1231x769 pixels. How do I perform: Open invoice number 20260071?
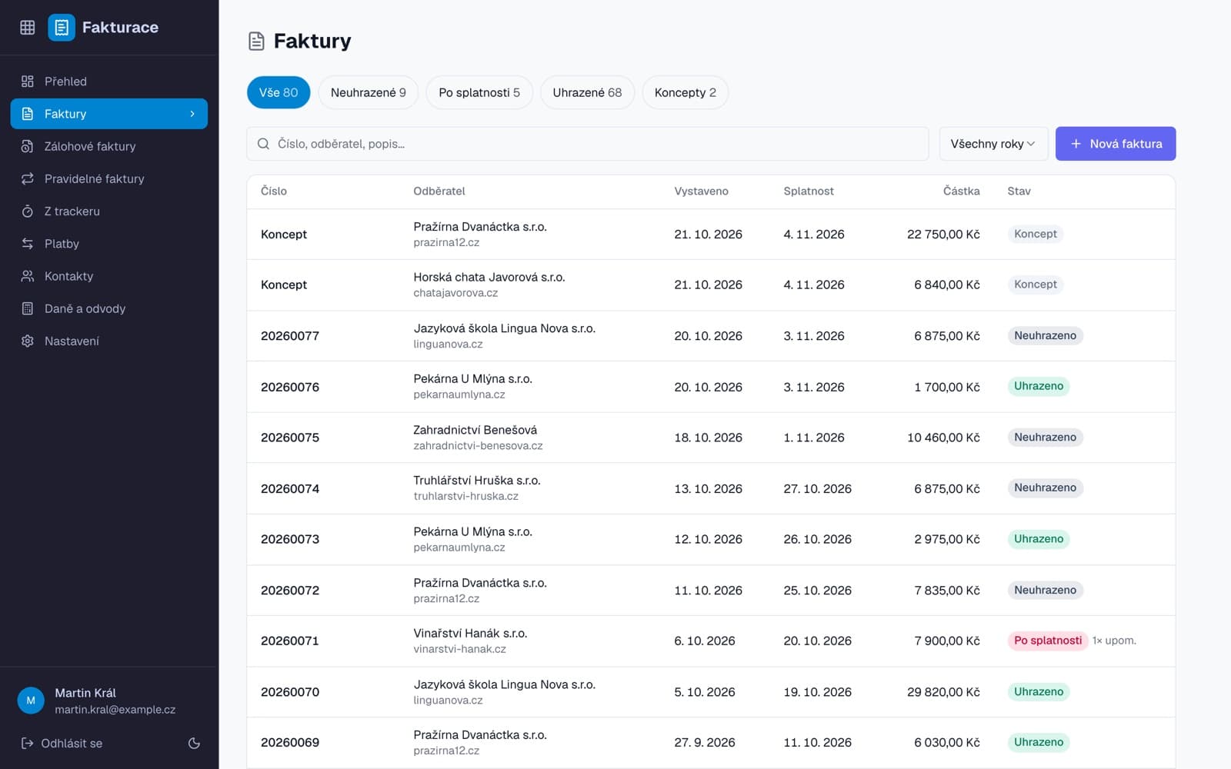click(x=290, y=641)
